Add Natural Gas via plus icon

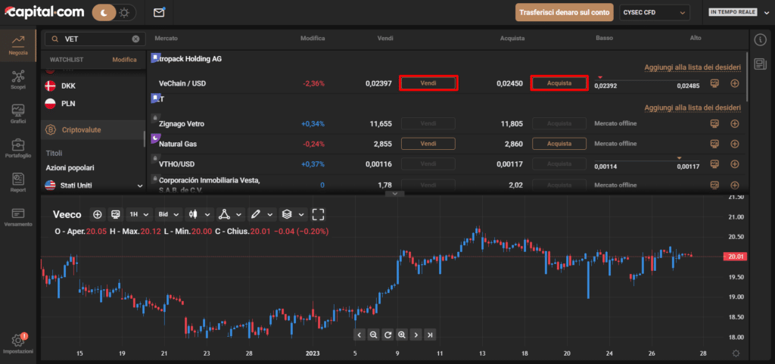point(734,144)
